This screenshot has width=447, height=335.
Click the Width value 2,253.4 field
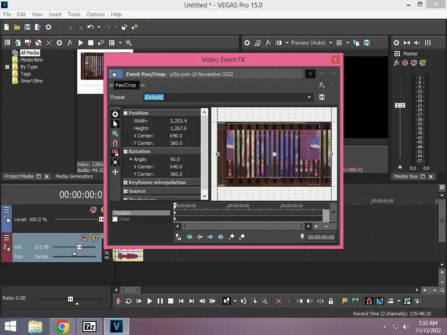[x=179, y=121]
